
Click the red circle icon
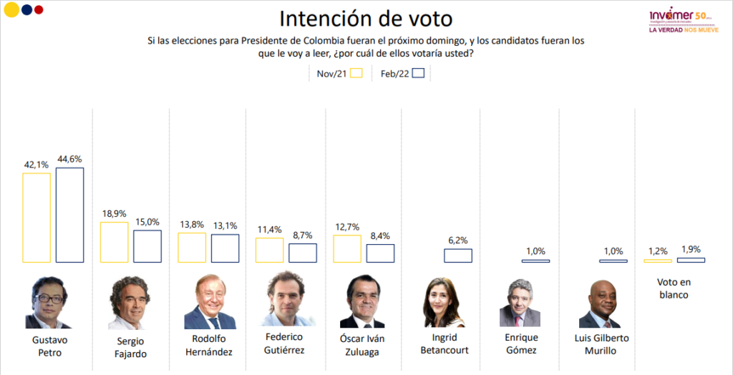pos(39,9)
